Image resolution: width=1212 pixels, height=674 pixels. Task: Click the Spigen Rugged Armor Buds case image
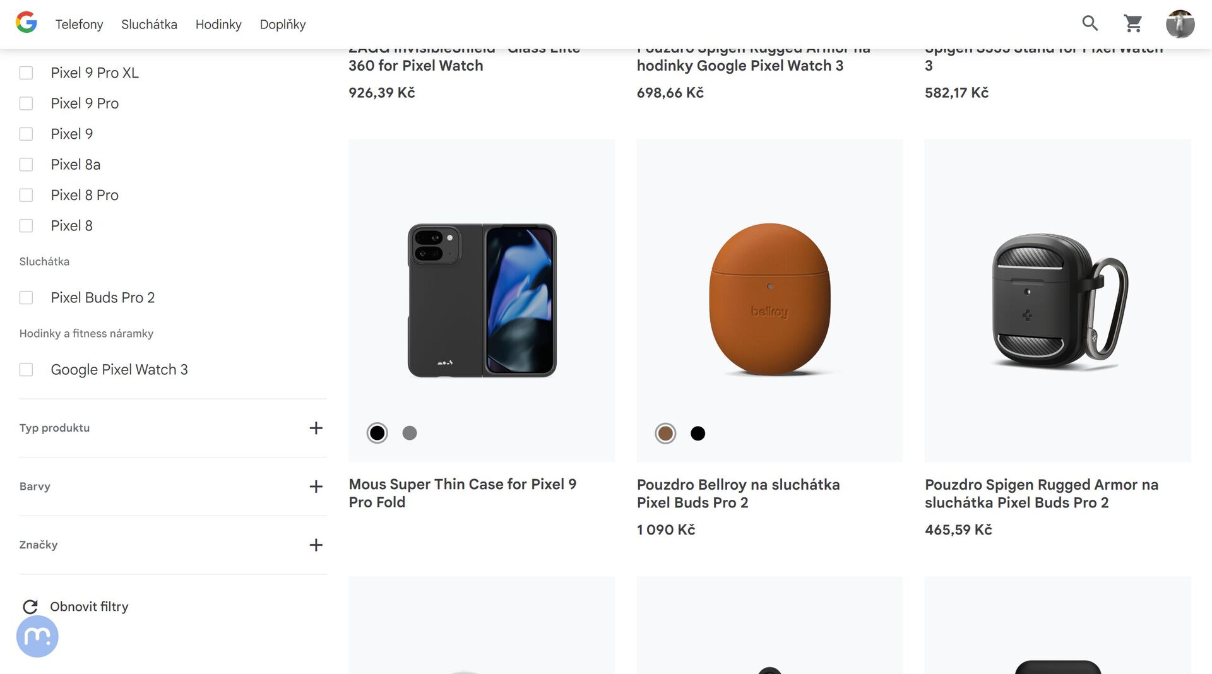[1057, 300]
